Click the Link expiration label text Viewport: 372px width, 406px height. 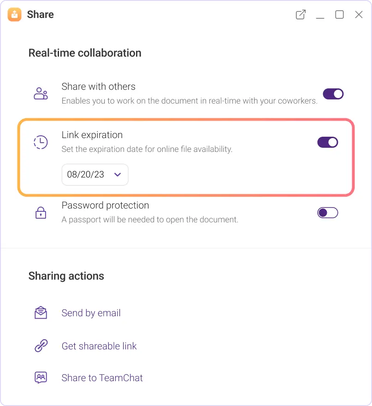(92, 135)
